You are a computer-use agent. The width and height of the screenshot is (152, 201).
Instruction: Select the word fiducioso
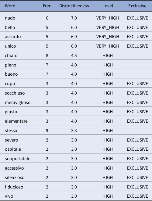coord(14,187)
